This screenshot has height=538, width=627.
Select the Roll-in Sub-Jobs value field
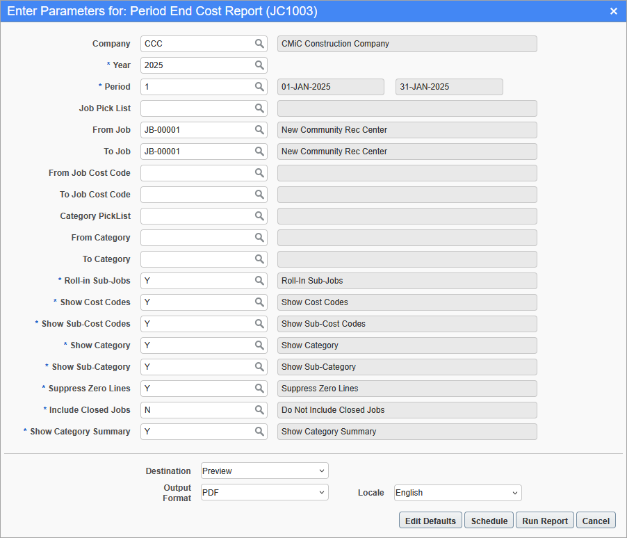(x=197, y=281)
